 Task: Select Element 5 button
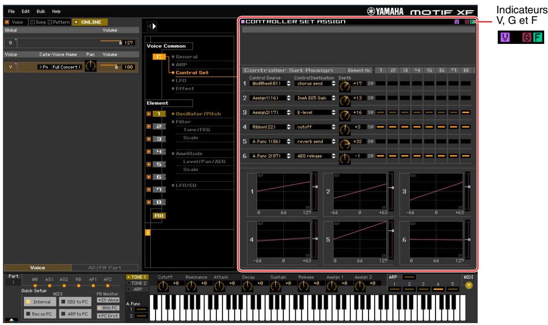(159, 164)
